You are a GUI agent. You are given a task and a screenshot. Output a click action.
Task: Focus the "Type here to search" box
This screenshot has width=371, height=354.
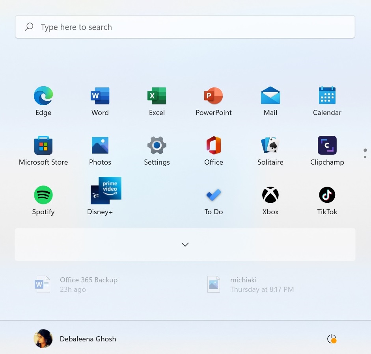tap(185, 27)
